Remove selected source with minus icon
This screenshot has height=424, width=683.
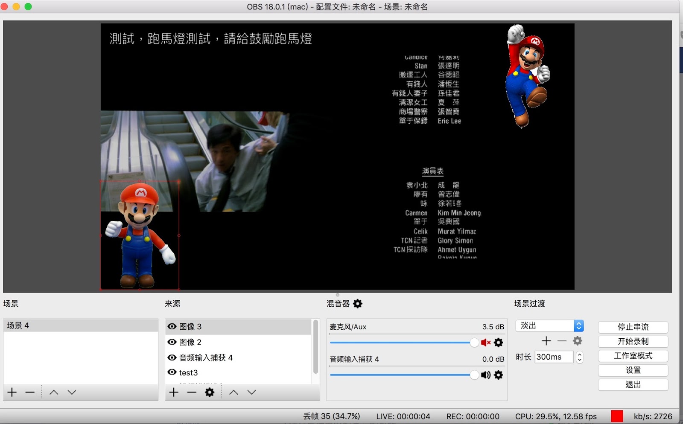192,392
